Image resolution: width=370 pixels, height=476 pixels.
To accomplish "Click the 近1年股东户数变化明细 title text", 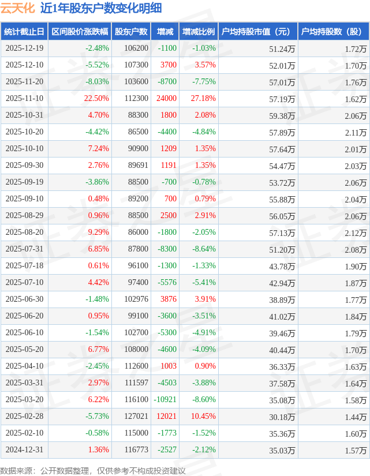I will 101,8.
